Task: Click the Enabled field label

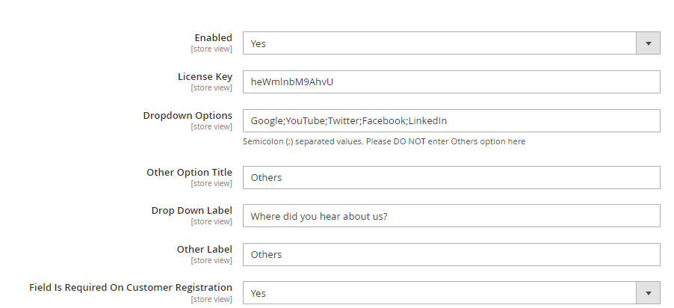Action: (x=213, y=37)
